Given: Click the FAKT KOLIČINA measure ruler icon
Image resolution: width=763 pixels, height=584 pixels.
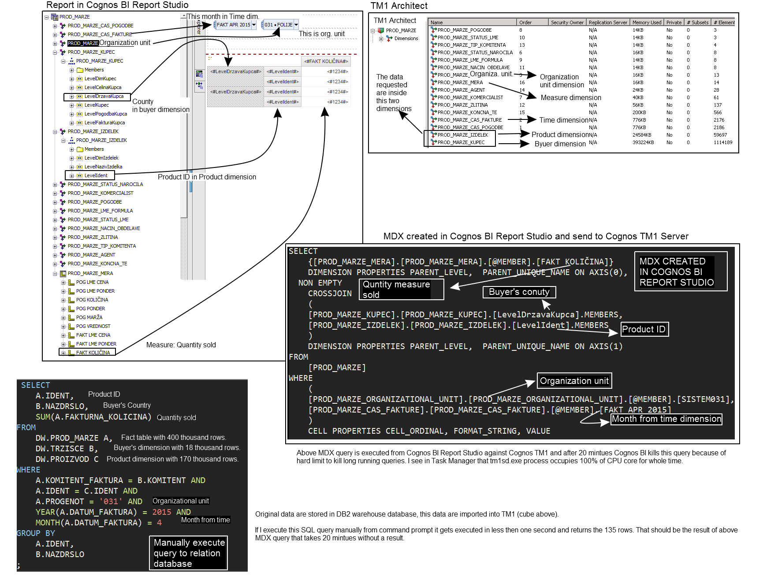Looking at the screenshot, I should [x=71, y=353].
